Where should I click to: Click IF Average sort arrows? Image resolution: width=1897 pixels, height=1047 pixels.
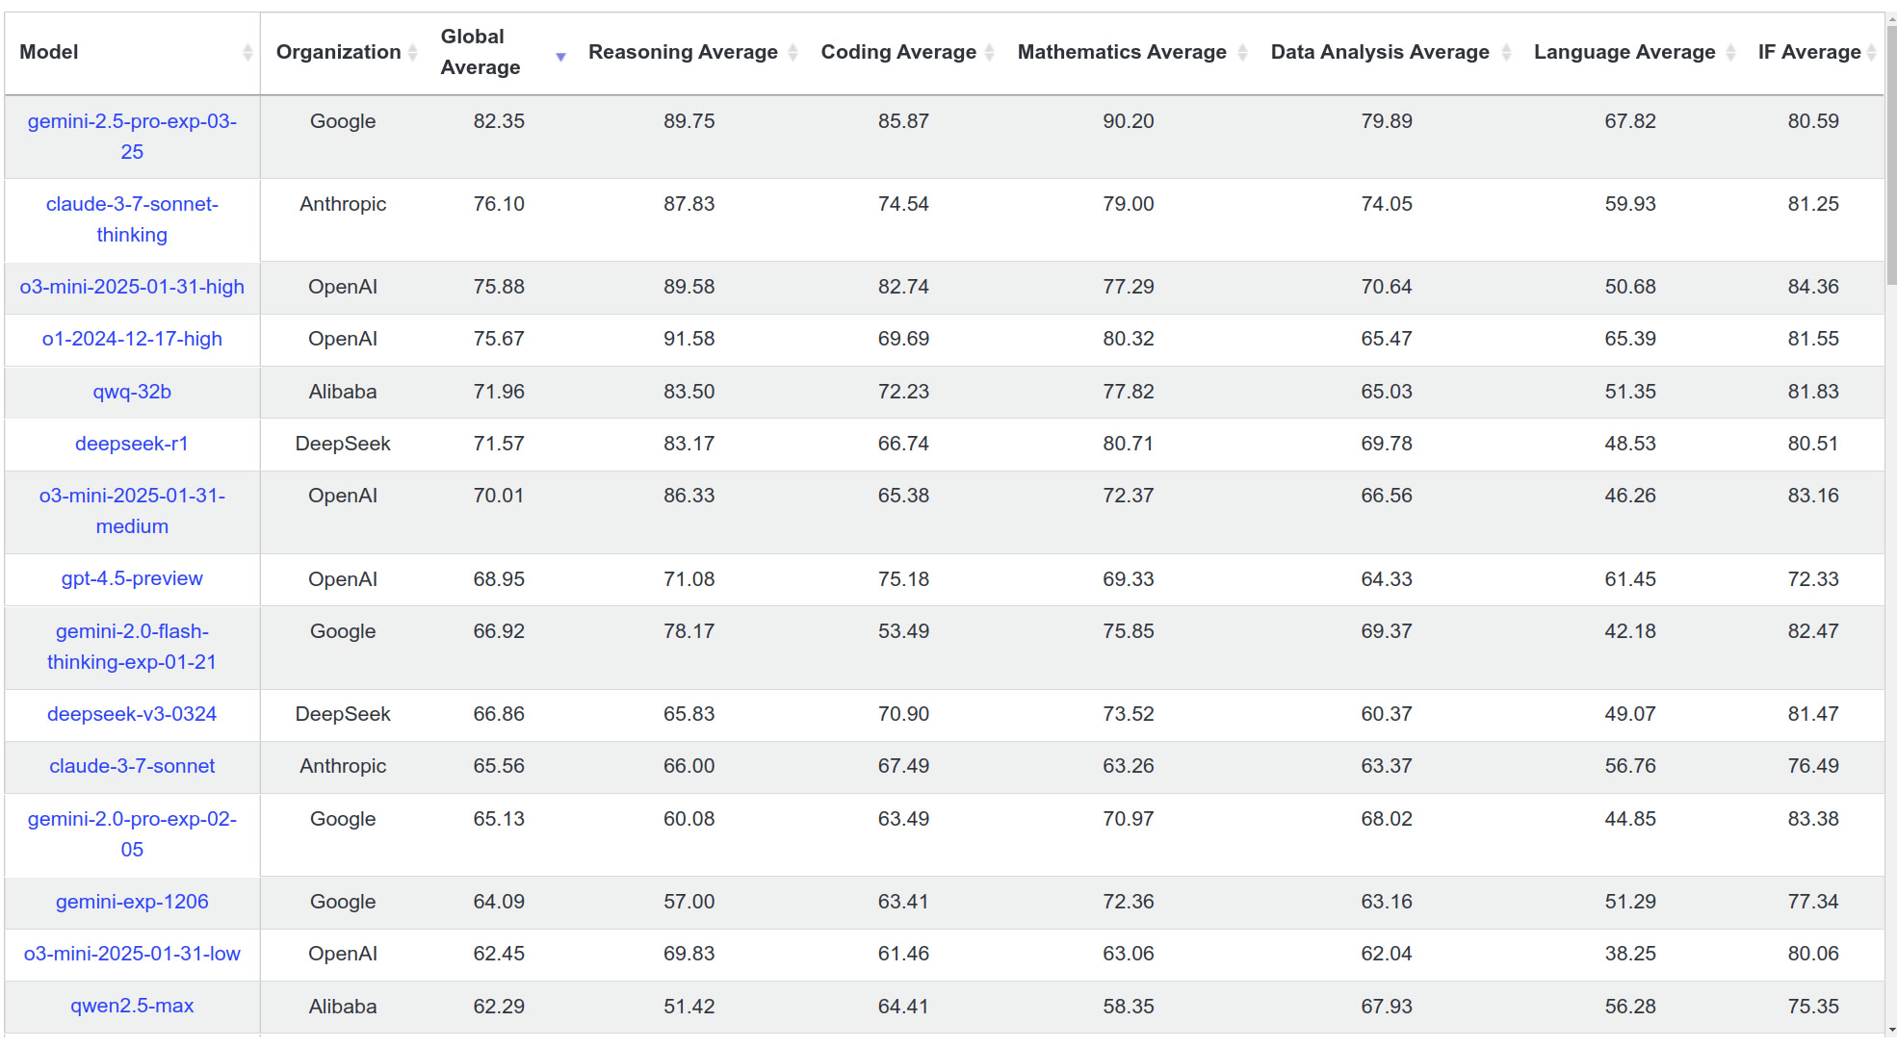pos(1872,53)
